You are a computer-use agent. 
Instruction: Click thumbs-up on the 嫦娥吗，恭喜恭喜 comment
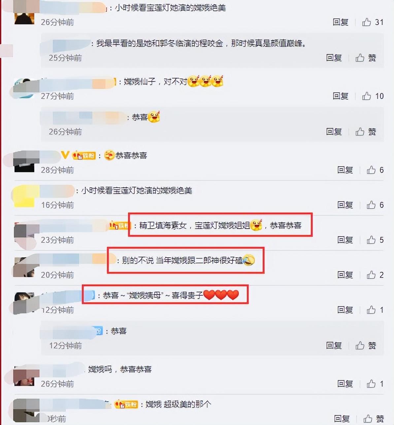tap(371, 384)
